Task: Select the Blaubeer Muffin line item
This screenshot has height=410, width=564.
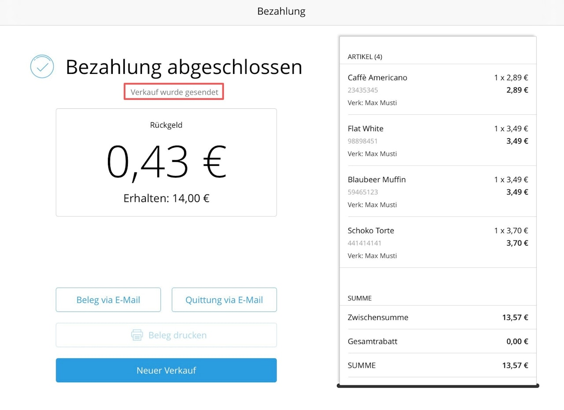Action: [x=438, y=192]
